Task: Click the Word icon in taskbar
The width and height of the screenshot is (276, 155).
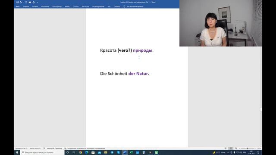Action: coord(125,152)
